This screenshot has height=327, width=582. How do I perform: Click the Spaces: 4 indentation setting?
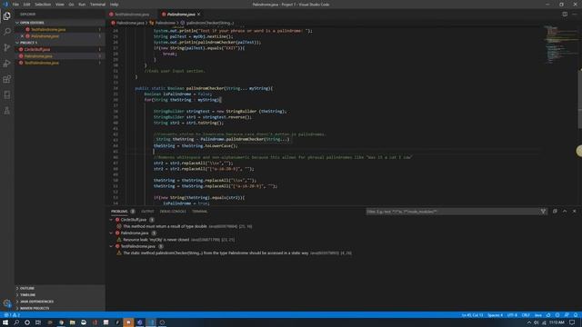click(495, 315)
